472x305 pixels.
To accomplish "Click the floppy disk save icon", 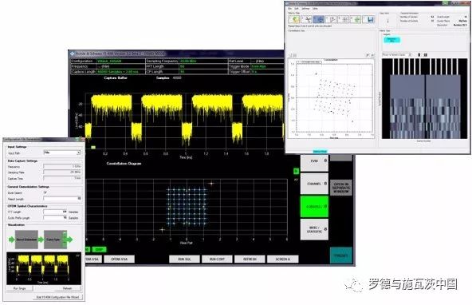I will tap(368, 19).
